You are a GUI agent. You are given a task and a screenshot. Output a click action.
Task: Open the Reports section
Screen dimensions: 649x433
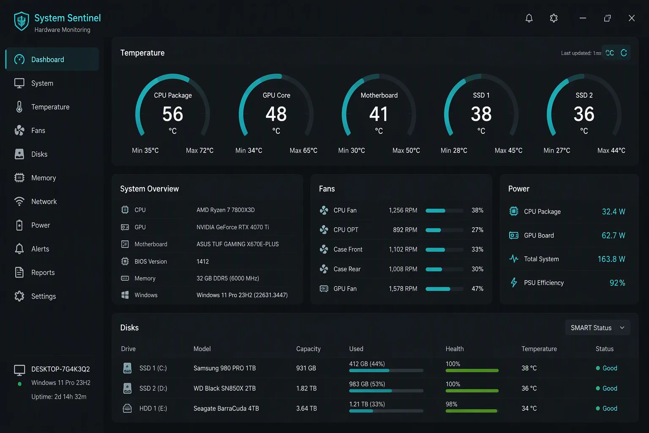(52, 273)
